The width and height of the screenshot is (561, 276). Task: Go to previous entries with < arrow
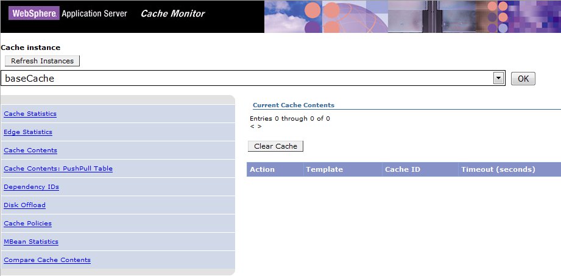(252, 126)
